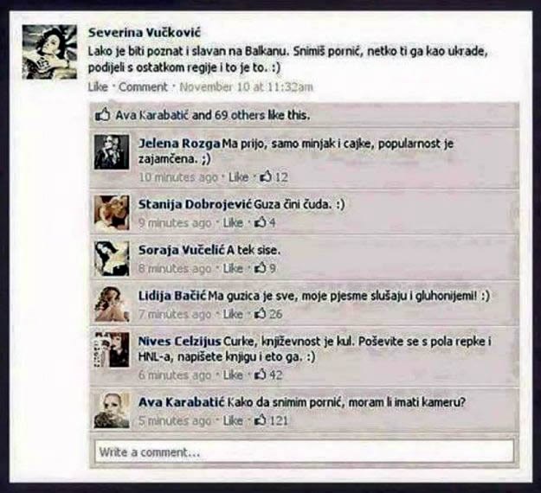Open Nives Celzijus's avatar thumbnail
The width and height of the screenshot is (541, 493).
112,350
